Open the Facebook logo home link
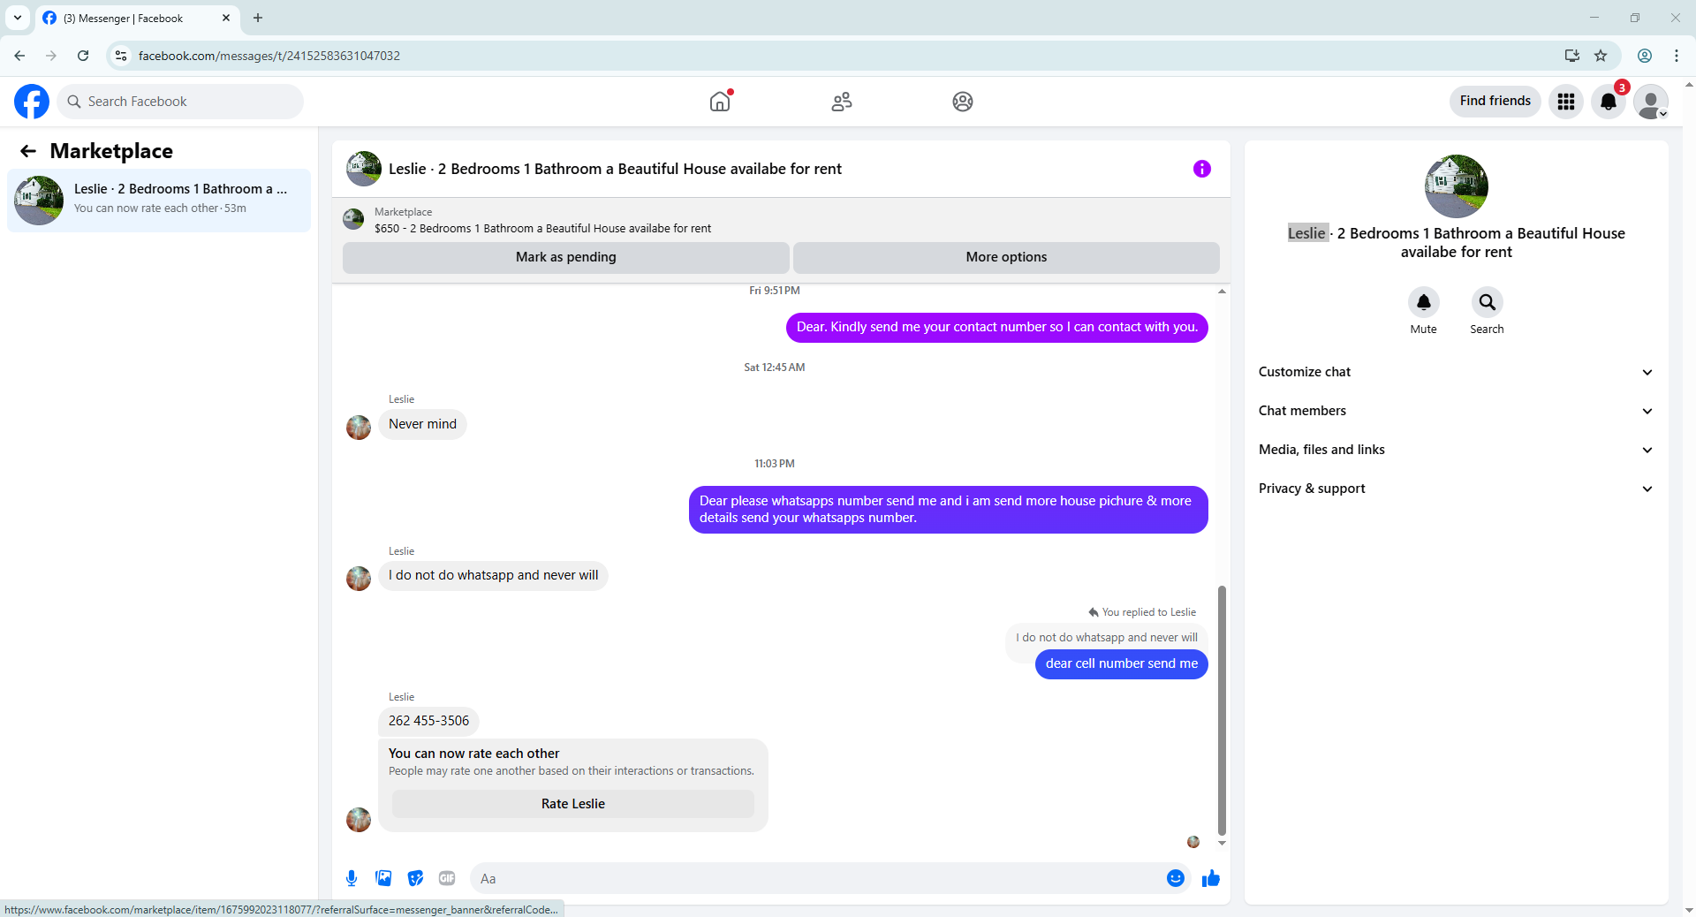 [x=32, y=102]
